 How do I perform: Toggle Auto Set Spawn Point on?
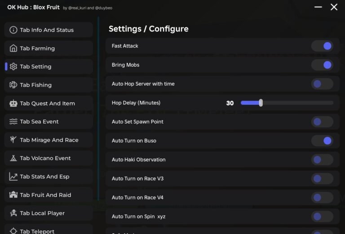322,121
